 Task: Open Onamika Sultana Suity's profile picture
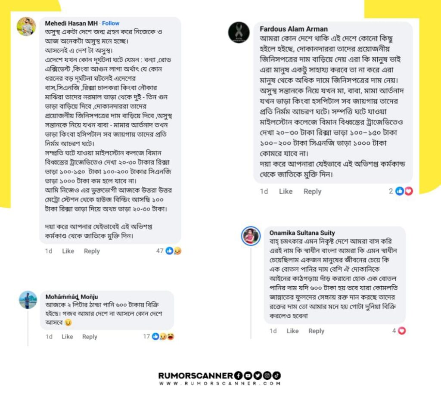point(251,236)
